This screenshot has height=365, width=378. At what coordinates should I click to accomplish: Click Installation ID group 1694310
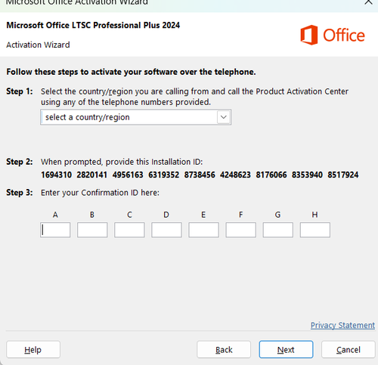click(56, 175)
